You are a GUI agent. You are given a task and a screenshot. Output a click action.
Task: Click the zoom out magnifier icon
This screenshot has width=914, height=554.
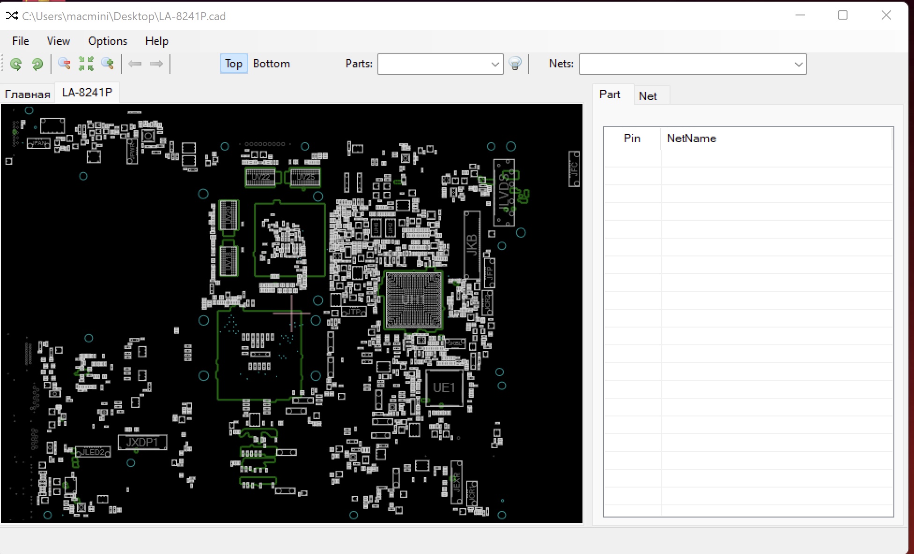64,64
